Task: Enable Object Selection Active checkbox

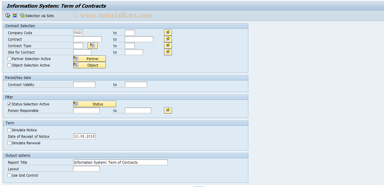Action: coord(9,65)
